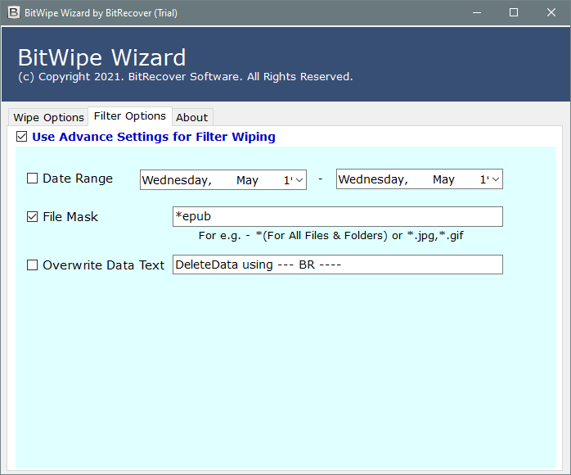Expand the end date picker dropdown arrow
The width and height of the screenshot is (571, 475).
(x=496, y=179)
